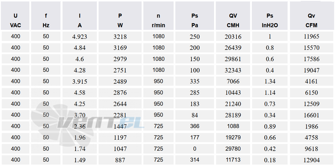Click the current value 4.923 cell
This screenshot has width=335, height=166.
click(80, 37)
